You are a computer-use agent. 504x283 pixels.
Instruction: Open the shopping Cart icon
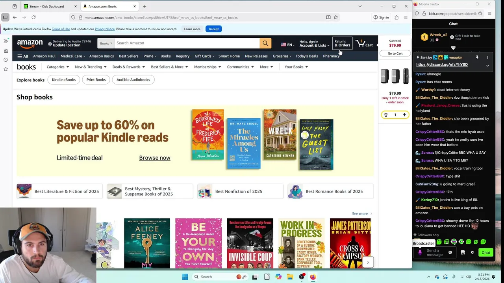pyautogui.click(x=364, y=43)
